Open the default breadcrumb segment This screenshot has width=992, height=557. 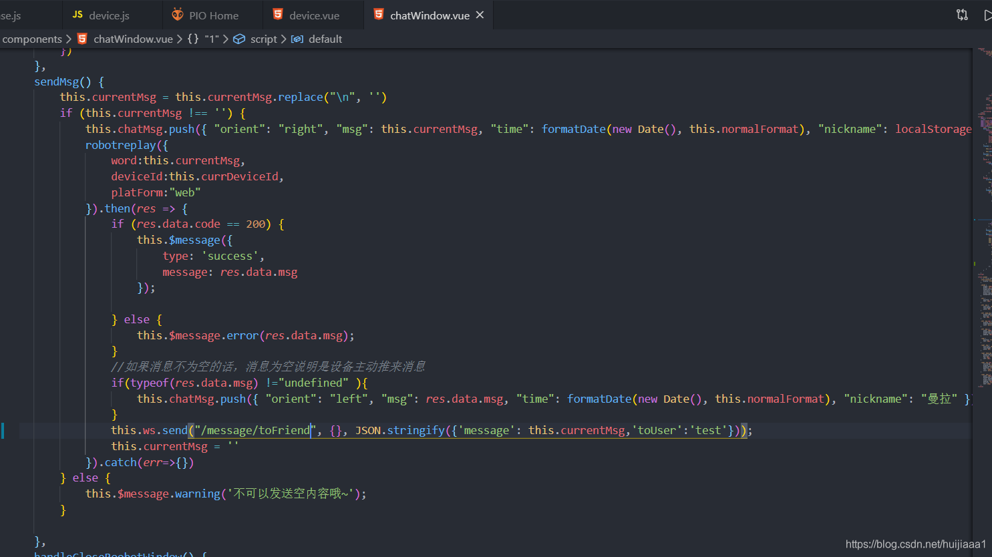pyautogui.click(x=325, y=39)
